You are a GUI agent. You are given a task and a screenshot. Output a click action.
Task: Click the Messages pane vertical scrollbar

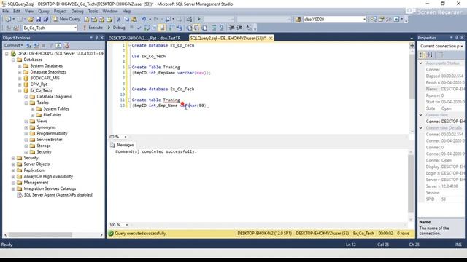(x=411, y=183)
